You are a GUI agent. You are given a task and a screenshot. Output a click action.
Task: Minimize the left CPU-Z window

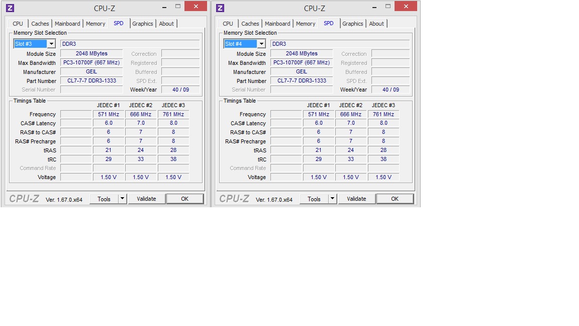164,7
